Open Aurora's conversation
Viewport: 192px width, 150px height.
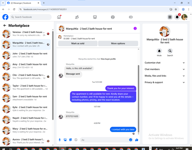pyautogui.click(x=26, y=141)
